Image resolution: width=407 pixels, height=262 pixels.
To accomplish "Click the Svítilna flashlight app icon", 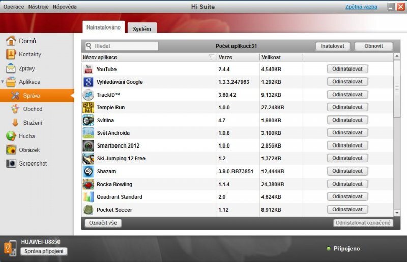I will (x=88, y=120).
